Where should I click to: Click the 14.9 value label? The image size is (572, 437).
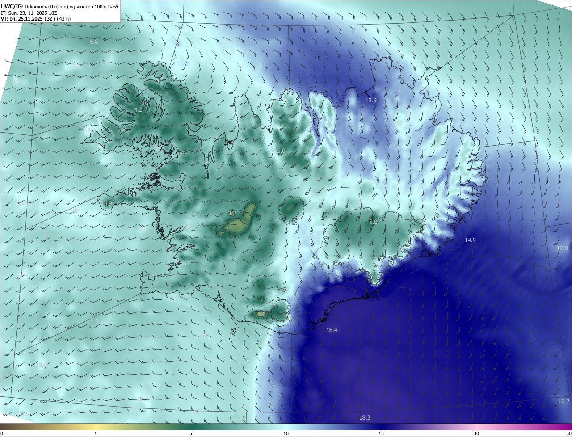470,240
